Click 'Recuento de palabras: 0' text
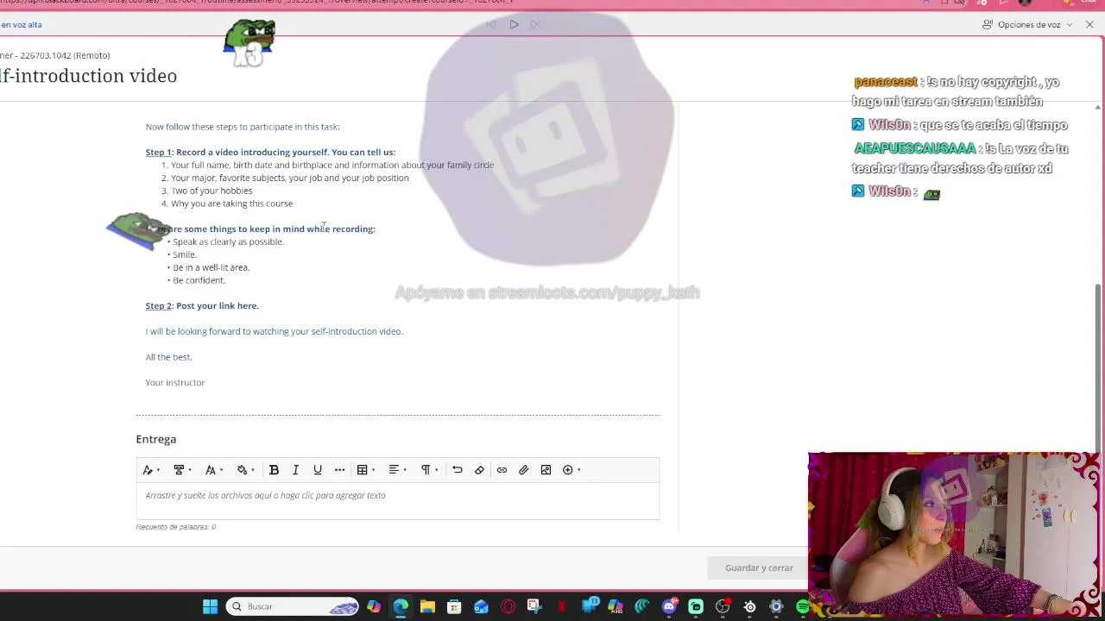 click(176, 526)
